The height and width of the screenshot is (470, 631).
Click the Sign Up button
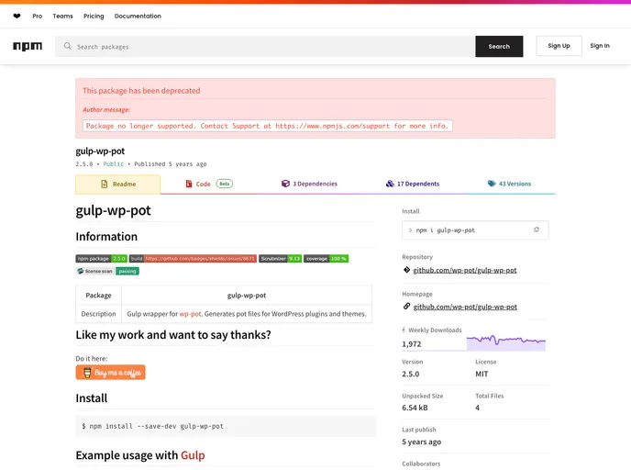pyautogui.click(x=559, y=46)
